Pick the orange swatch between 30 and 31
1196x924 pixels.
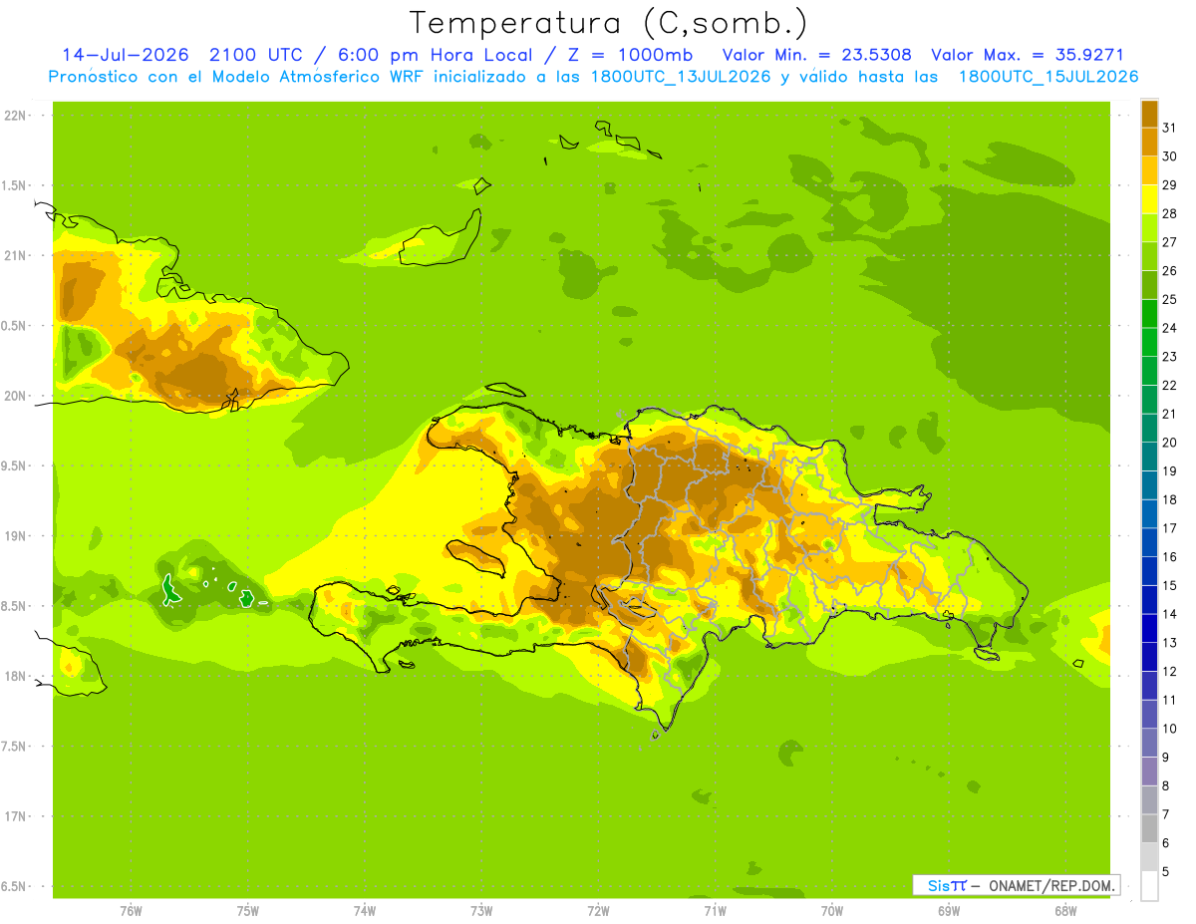point(1149,142)
